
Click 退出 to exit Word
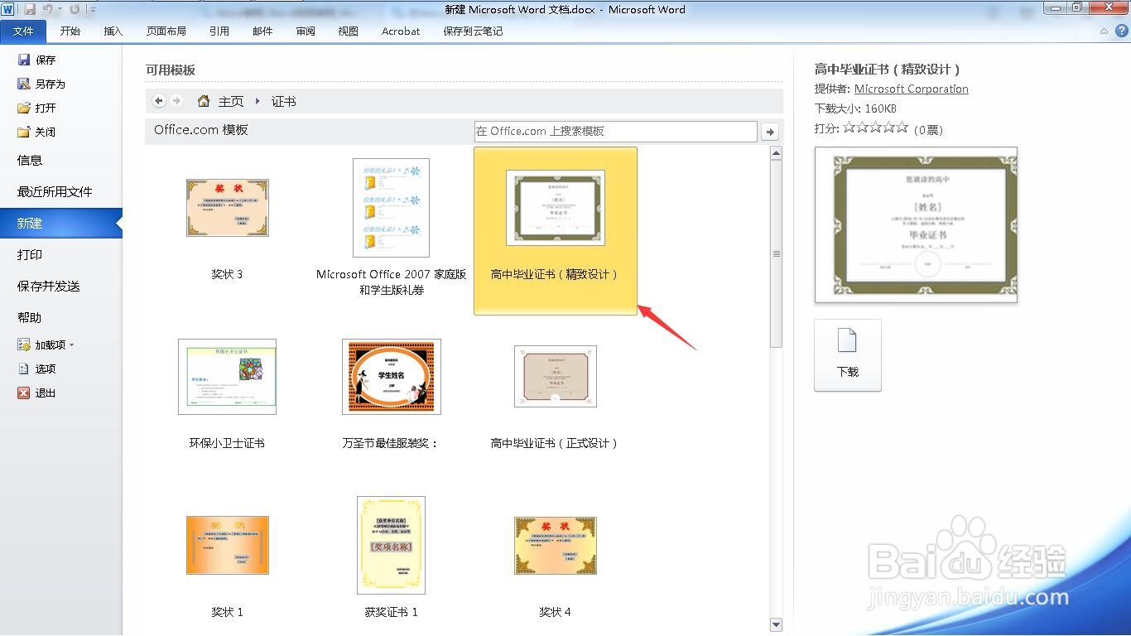(x=36, y=393)
